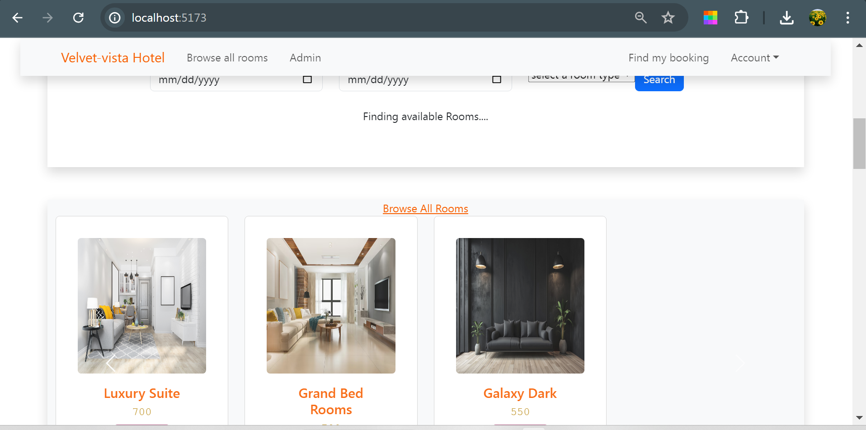This screenshot has width=866, height=430.
Task: Open calendar picker for second date field
Action: pos(496,80)
